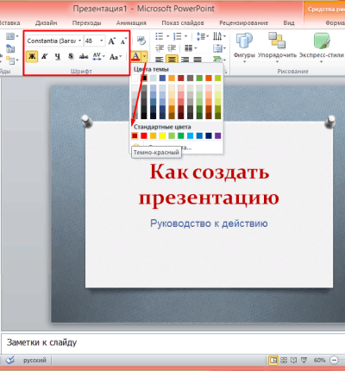Click the subtitle Руководство к действию
Image resolution: width=345 pixels, height=371 pixels.
(x=209, y=223)
